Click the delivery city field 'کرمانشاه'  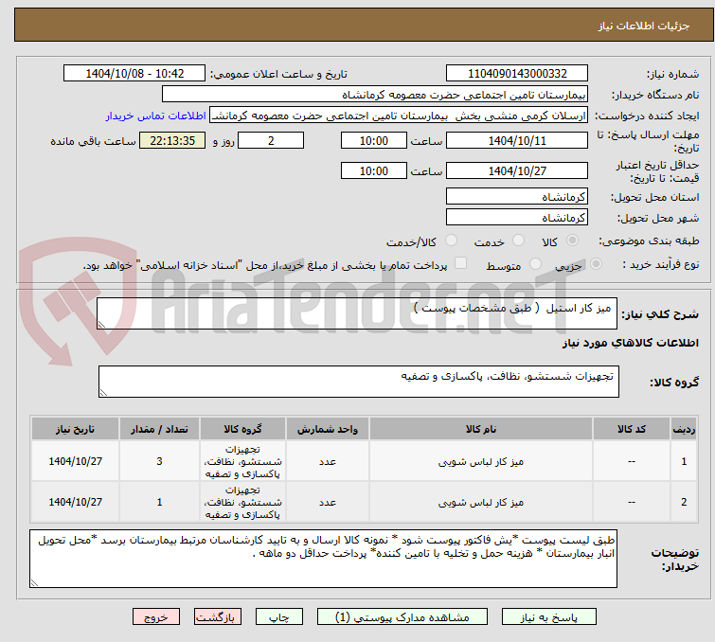click(x=517, y=218)
